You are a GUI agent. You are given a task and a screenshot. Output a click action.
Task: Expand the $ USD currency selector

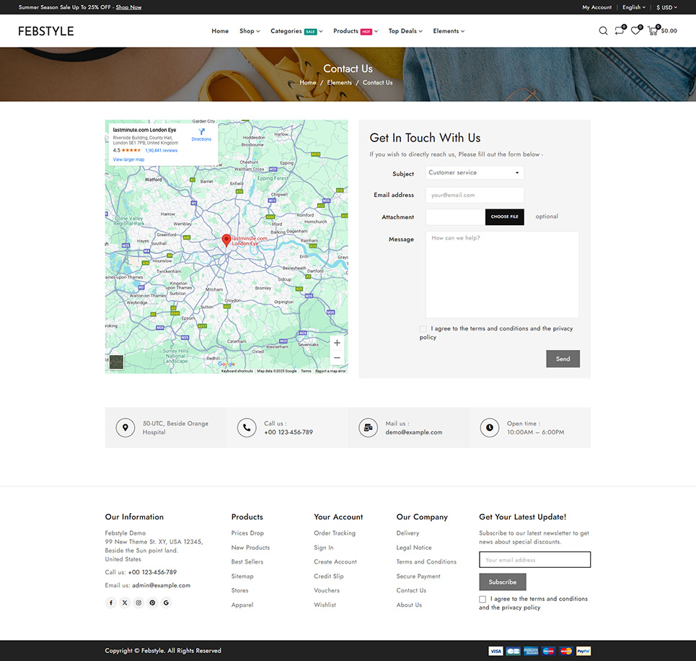point(666,7)
